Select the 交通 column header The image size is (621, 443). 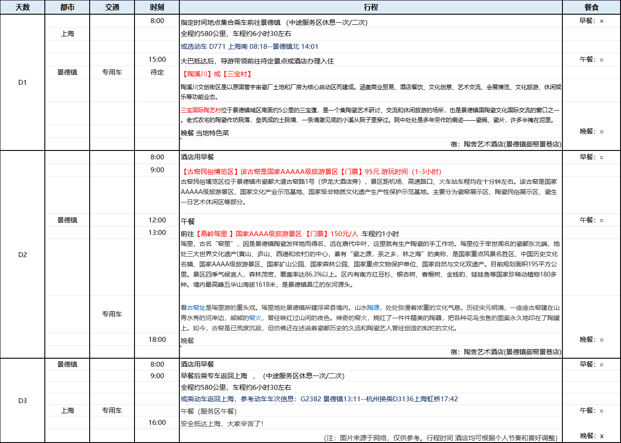(x=111, y=7)
